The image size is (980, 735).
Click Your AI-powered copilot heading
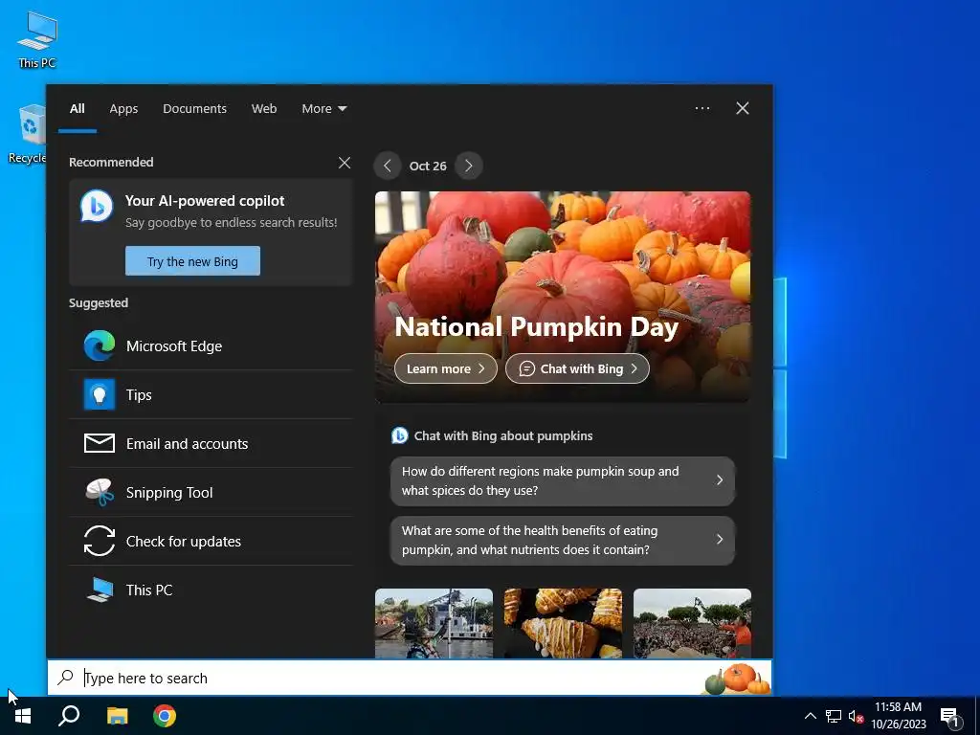coord(205,201)
